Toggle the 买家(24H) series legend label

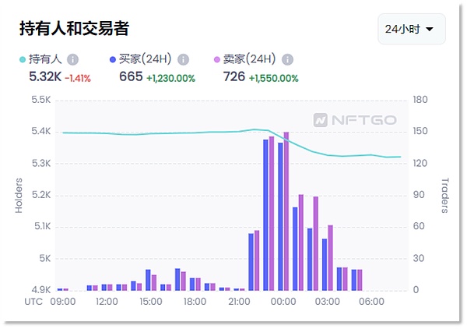(146, 59)
